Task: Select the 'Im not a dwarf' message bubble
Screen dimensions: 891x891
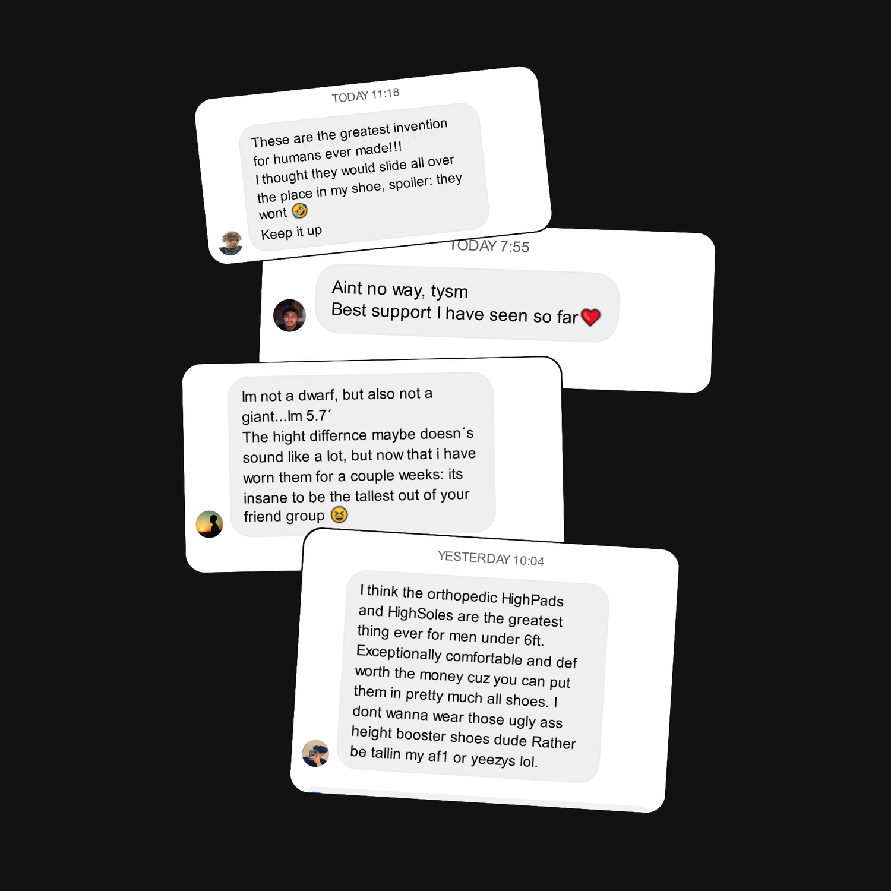Action: 362,454
